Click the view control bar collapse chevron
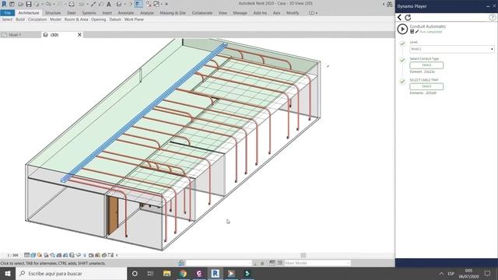Screen dimensions: 498x280 [117, 255]
